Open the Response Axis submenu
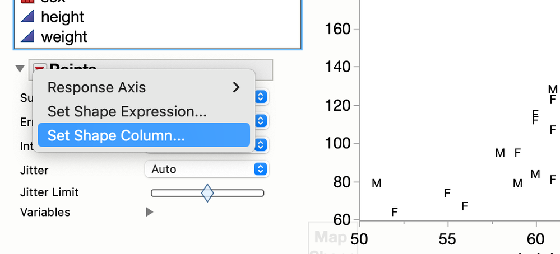This screenshot has width=560, height=254. pos(144,87)
